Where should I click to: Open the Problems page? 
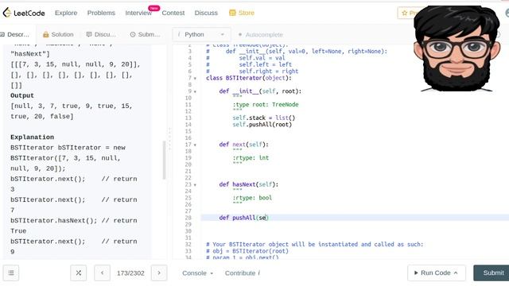101,13
